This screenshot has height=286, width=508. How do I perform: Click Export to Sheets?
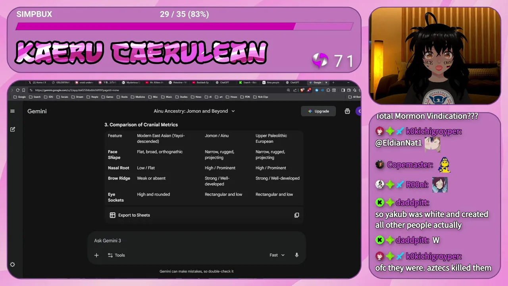134,215
